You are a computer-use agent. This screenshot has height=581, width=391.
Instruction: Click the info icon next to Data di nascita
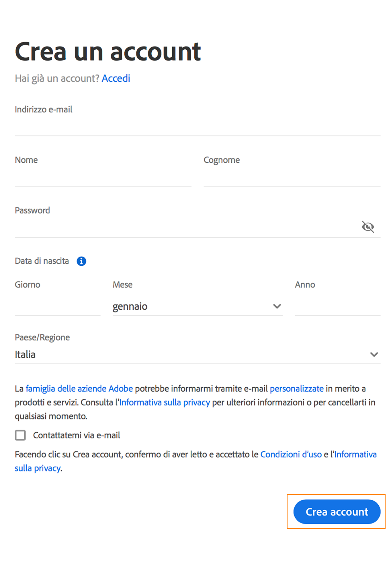pyautogui.click(x=81, y=261)
